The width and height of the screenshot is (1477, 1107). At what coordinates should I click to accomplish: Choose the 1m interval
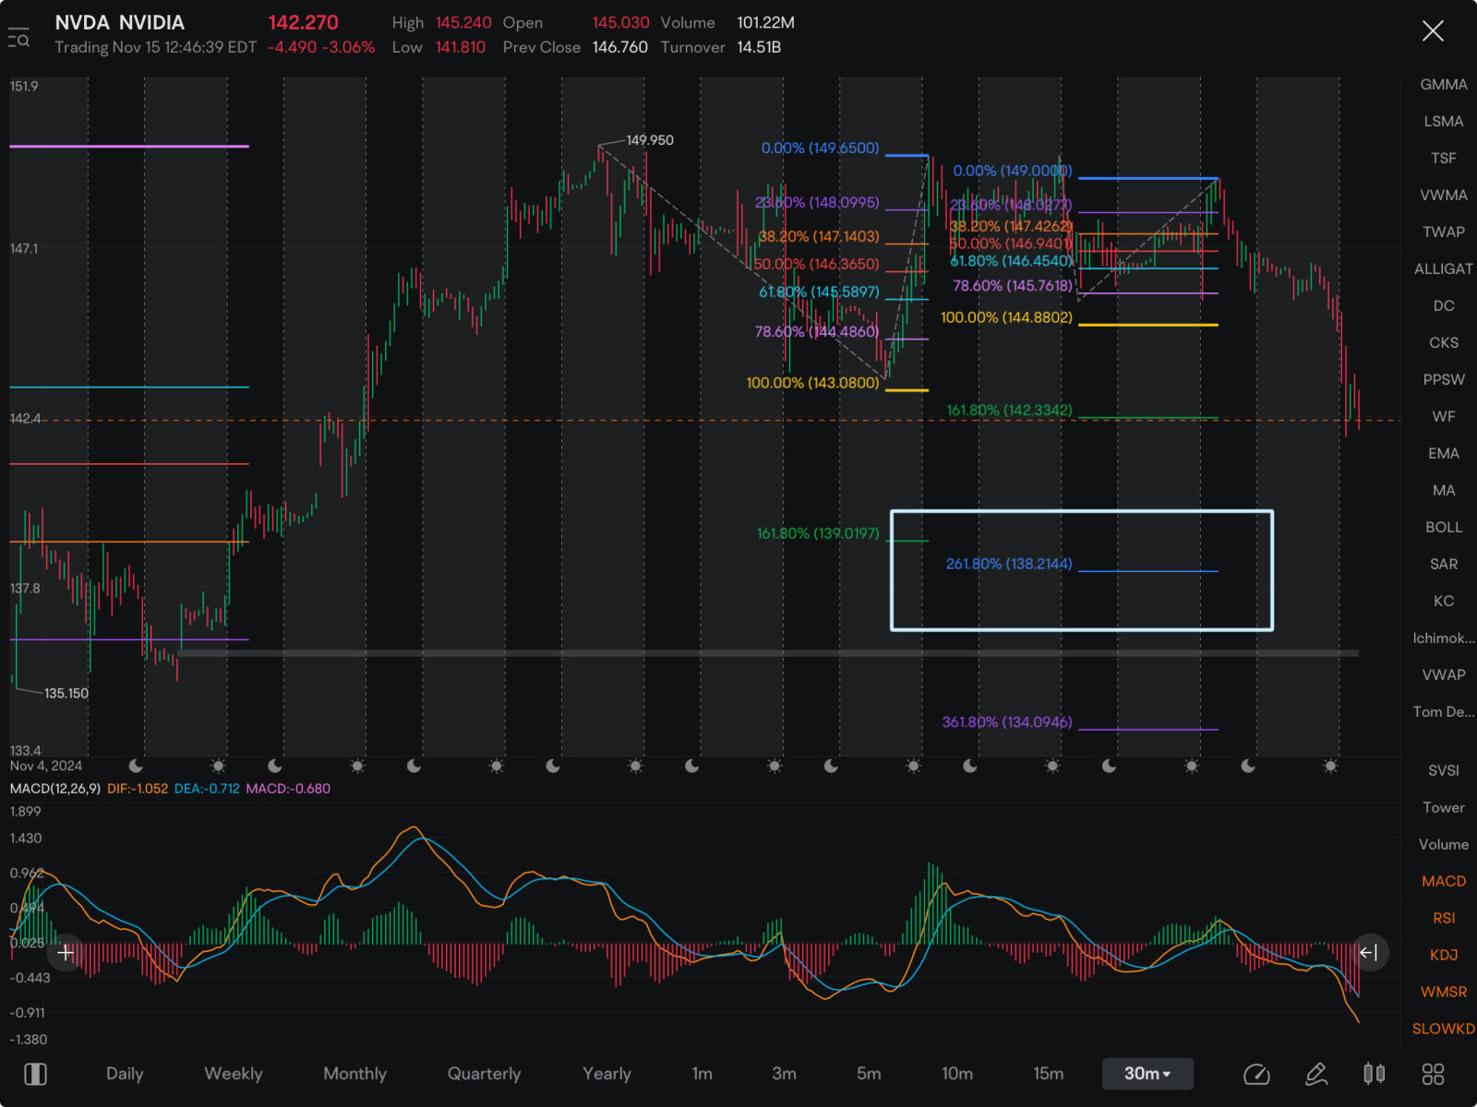[x=702, y=1074]
